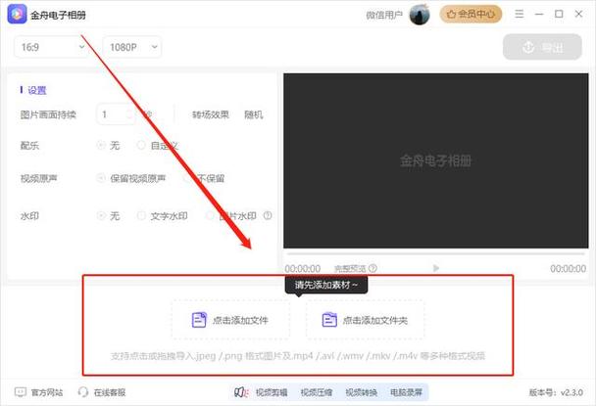Open 在线客服 online customer service
The image size is (596, 406).
pyautogui.click(x=110, y=392)
